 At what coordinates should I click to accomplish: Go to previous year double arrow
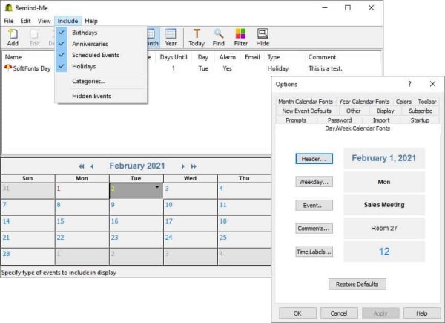[x=81, y=166]
